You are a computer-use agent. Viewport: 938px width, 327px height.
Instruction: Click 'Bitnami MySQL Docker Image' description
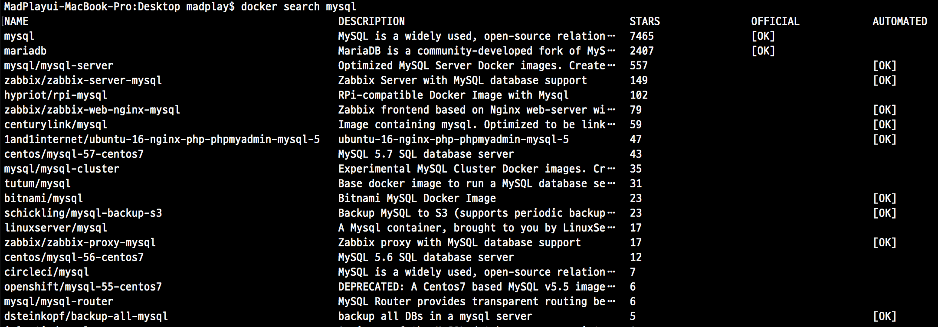coord(417,198)
